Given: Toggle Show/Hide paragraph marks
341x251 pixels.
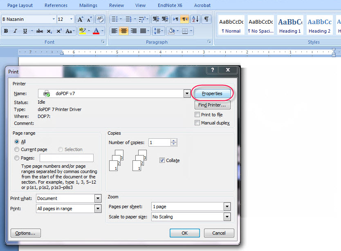Looking at the screenshot, I should coord(206,19).
